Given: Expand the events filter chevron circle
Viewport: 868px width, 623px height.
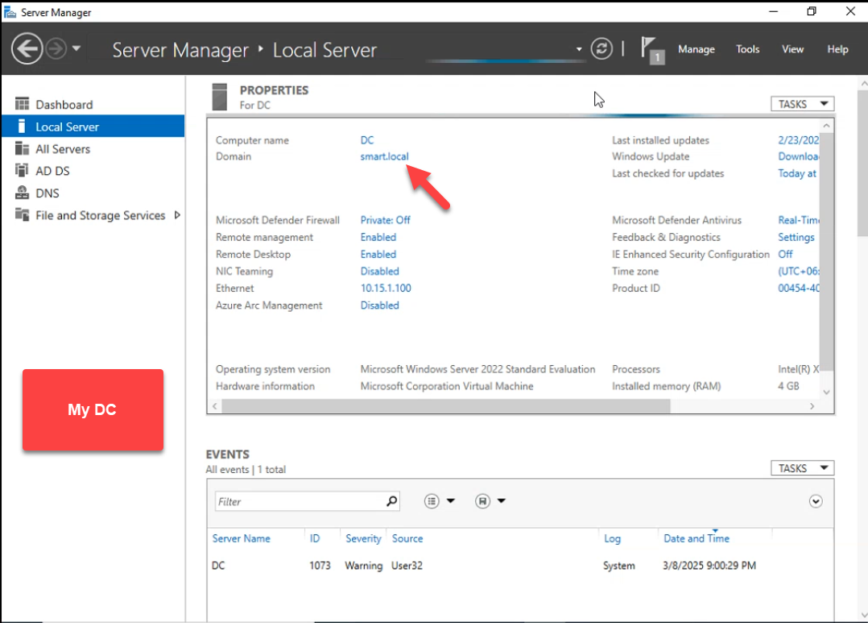Looking at the screenshot, I should coord(816,501).
